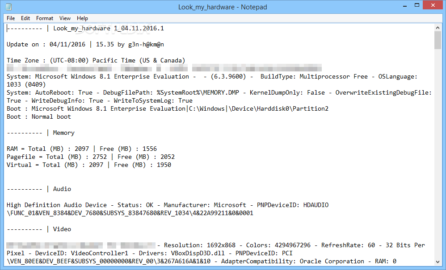Click 'DeviceID: VideoController1' text
The image size is (446, 270).
(x=82, y=253)
